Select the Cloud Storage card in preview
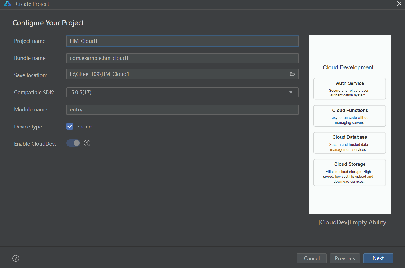The width and height of the screenshot is (405, 268). (x=350, y=172)
